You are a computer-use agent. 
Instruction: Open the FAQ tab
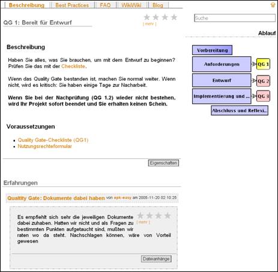[105, 5]
